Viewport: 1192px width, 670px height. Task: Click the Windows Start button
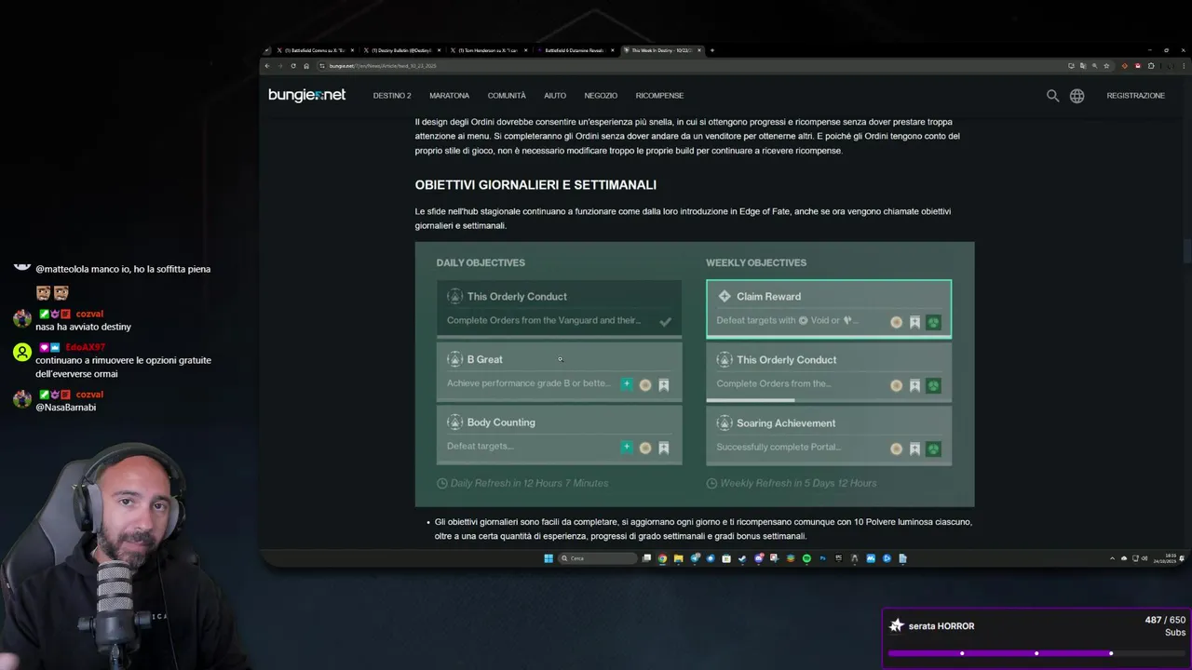pyautogui.click(x=549, y=558)
